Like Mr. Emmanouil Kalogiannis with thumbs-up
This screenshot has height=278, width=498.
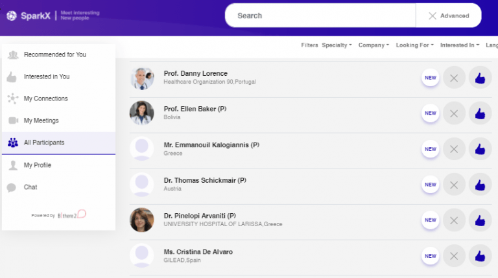tap(480, 149)
